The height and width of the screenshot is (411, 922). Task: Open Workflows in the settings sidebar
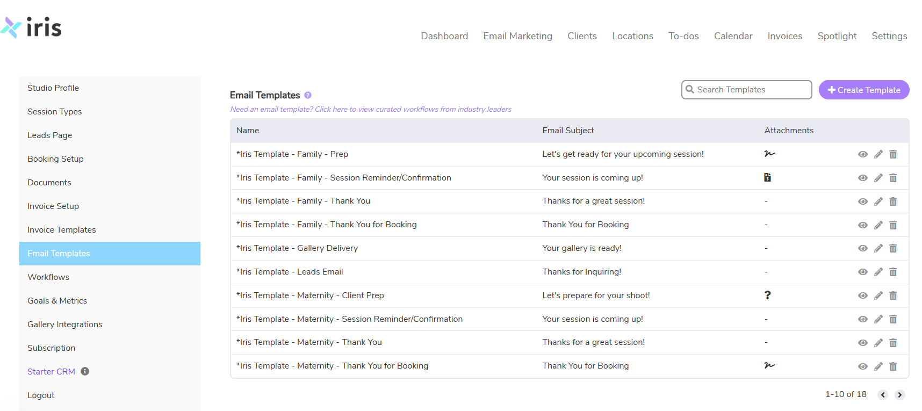click(x=48, y=277)
